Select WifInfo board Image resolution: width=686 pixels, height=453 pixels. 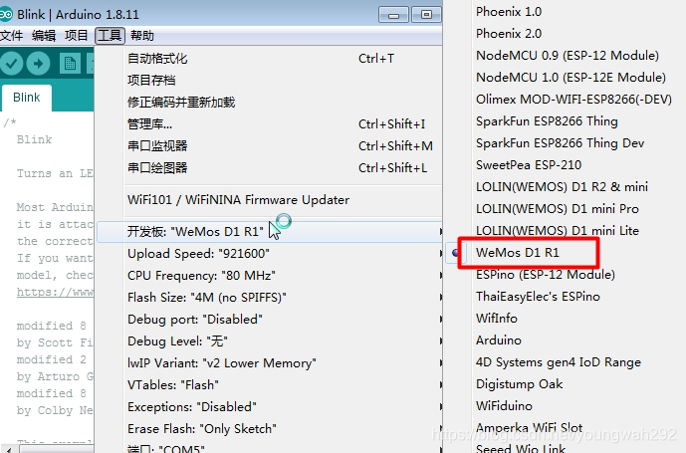click(x=497, y=319)
